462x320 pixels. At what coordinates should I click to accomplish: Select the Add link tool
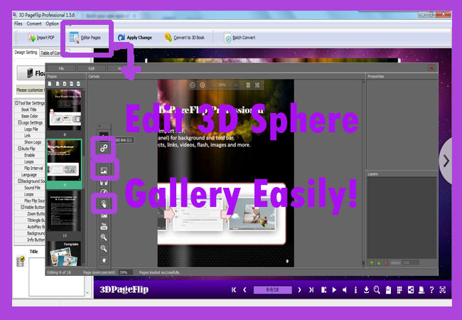click(104, 148)
